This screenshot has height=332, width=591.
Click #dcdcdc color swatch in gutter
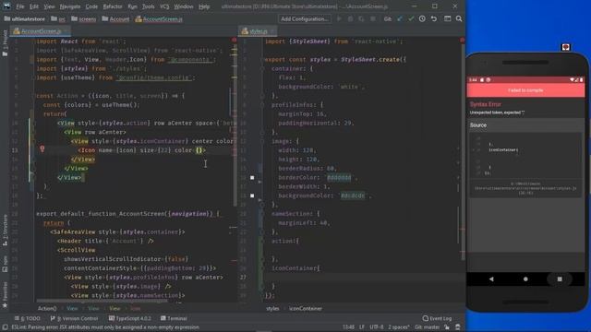tap(252, 196)
